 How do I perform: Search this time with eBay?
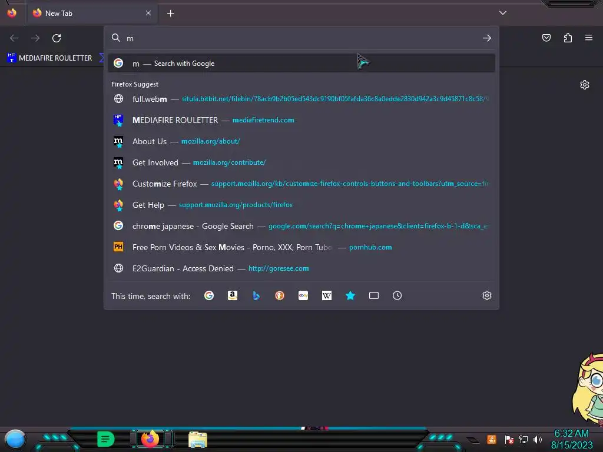[x=303, y=295]
